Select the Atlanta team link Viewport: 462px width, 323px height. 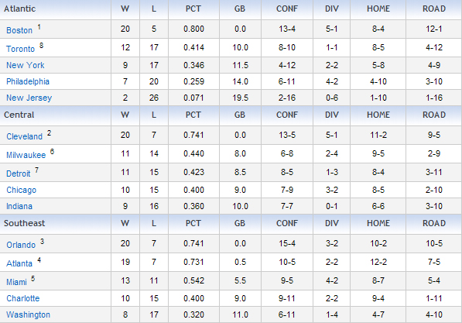tap(19, 263)
